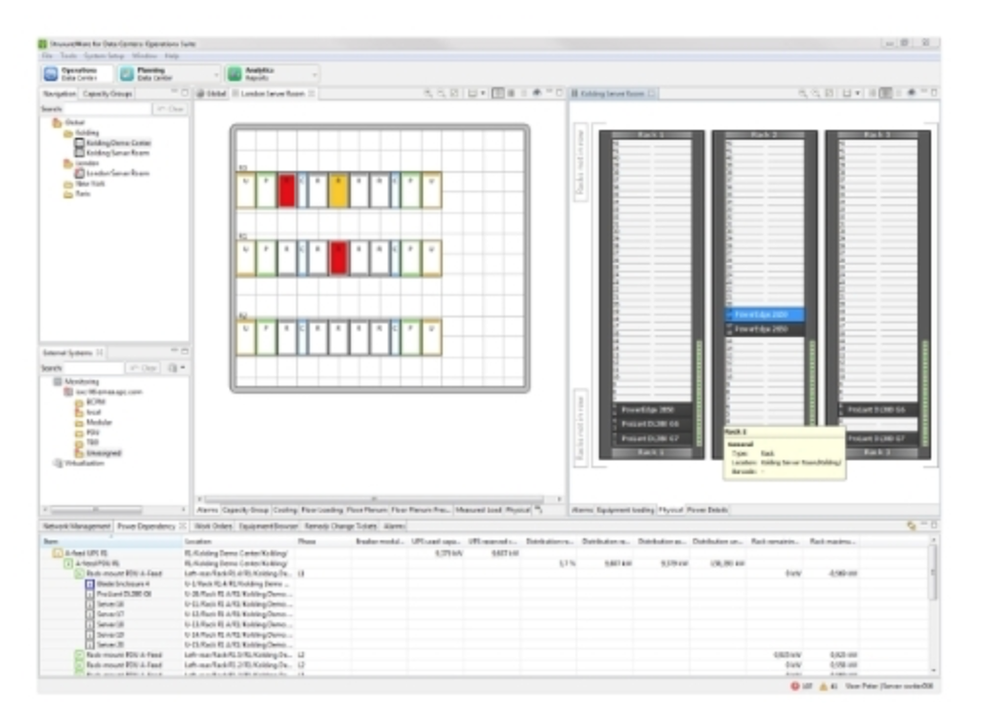This screenshot has width=981, height=721.
Task: Switch to the Work Orders tab
Action: tap(213, 527)
